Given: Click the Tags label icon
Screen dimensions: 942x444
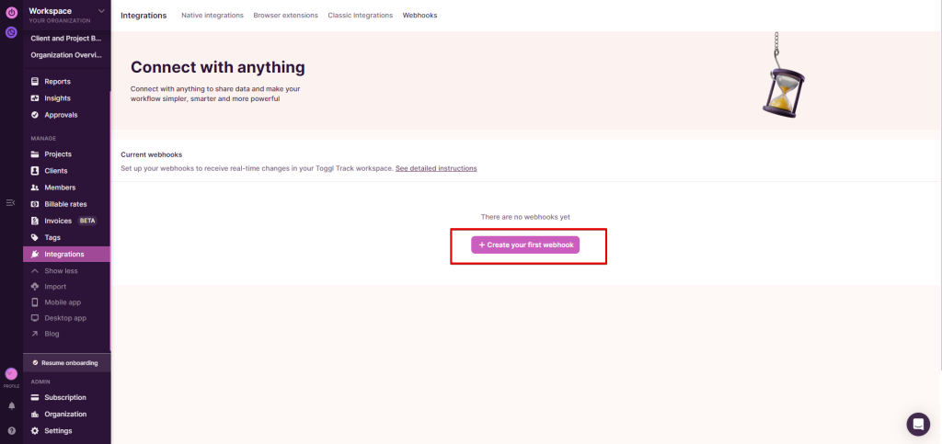Looking at the screenshot, I should 35,237.
